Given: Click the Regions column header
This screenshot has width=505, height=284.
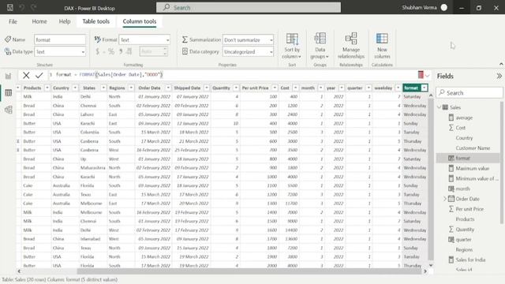Looking at the screenshot, I should (117, 88).
